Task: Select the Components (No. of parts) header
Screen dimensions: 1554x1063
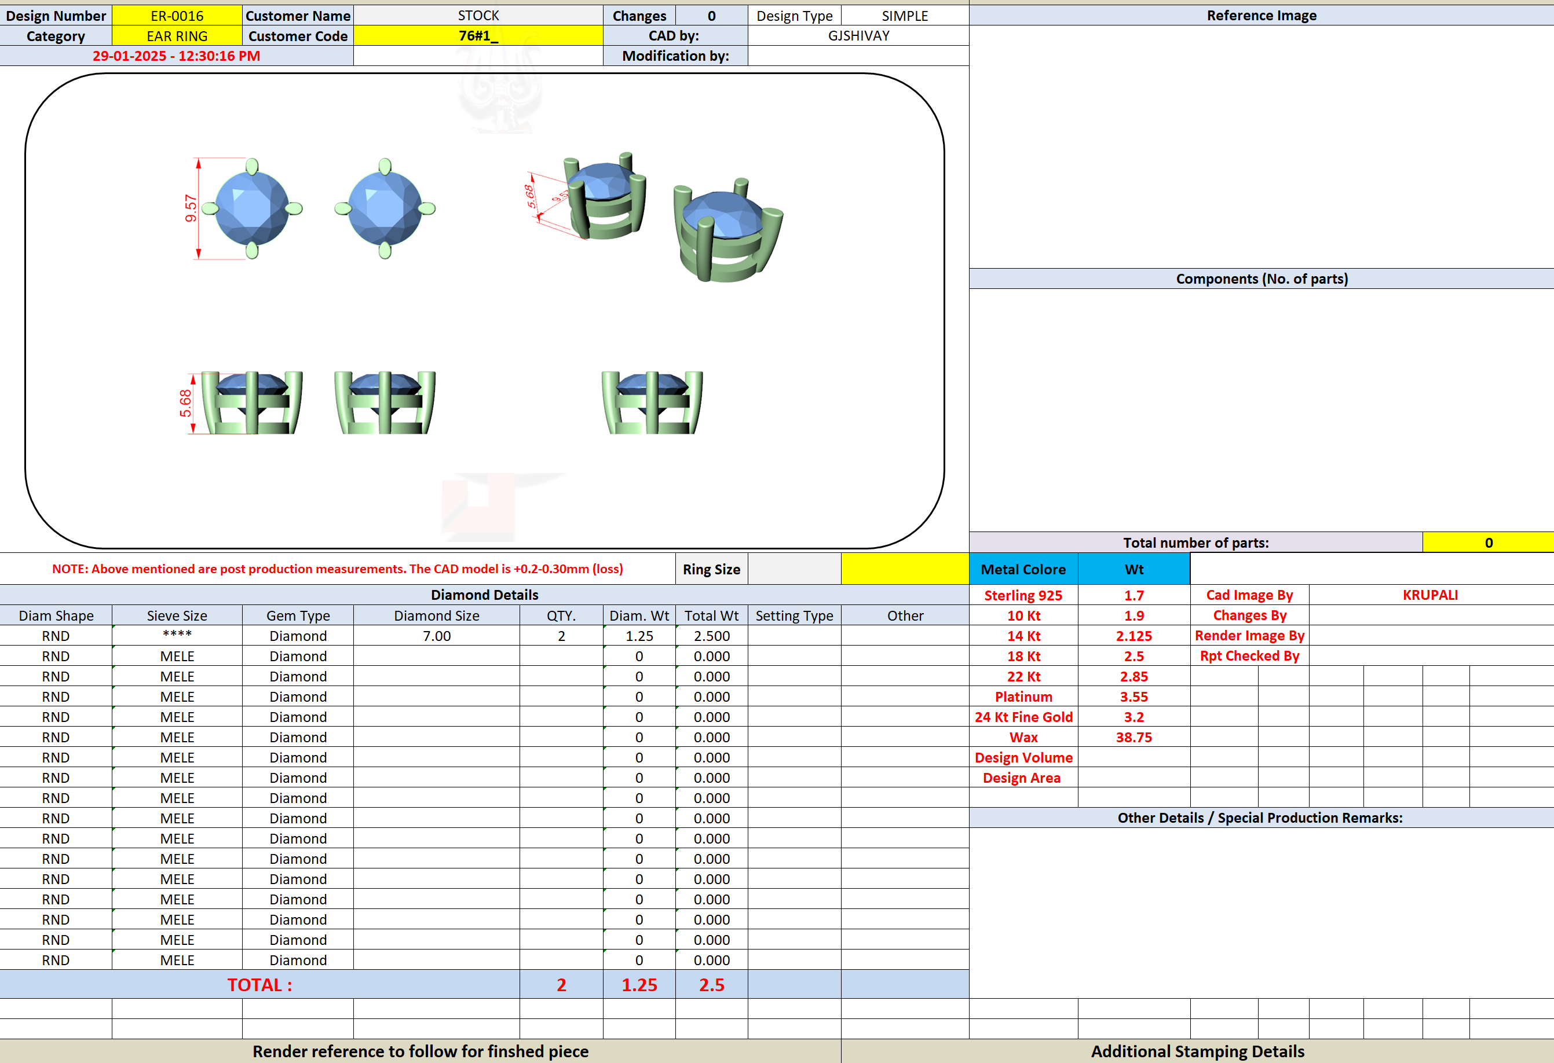Action: coord(1261,279)
